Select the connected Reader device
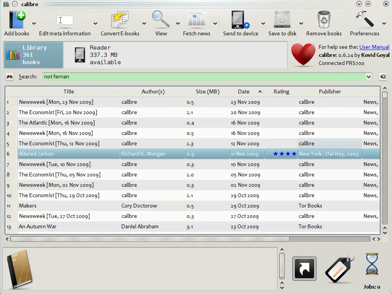This screenshot has height=294, width=392. click(100, 55)
